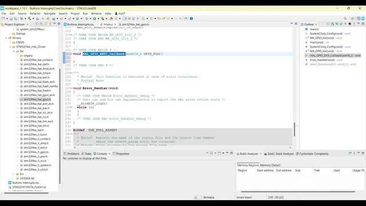This screenshot has height=206, width=366.
Task: Open the Run configurations dropdown arrow
Action: (98, 19)
